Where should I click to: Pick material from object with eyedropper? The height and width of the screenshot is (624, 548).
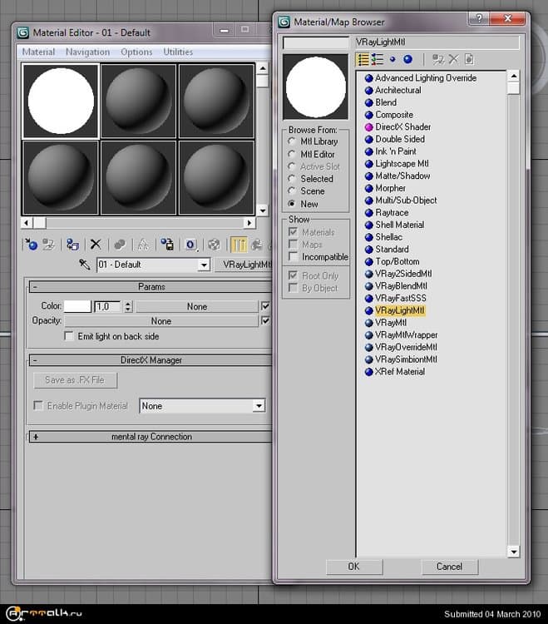84,265
